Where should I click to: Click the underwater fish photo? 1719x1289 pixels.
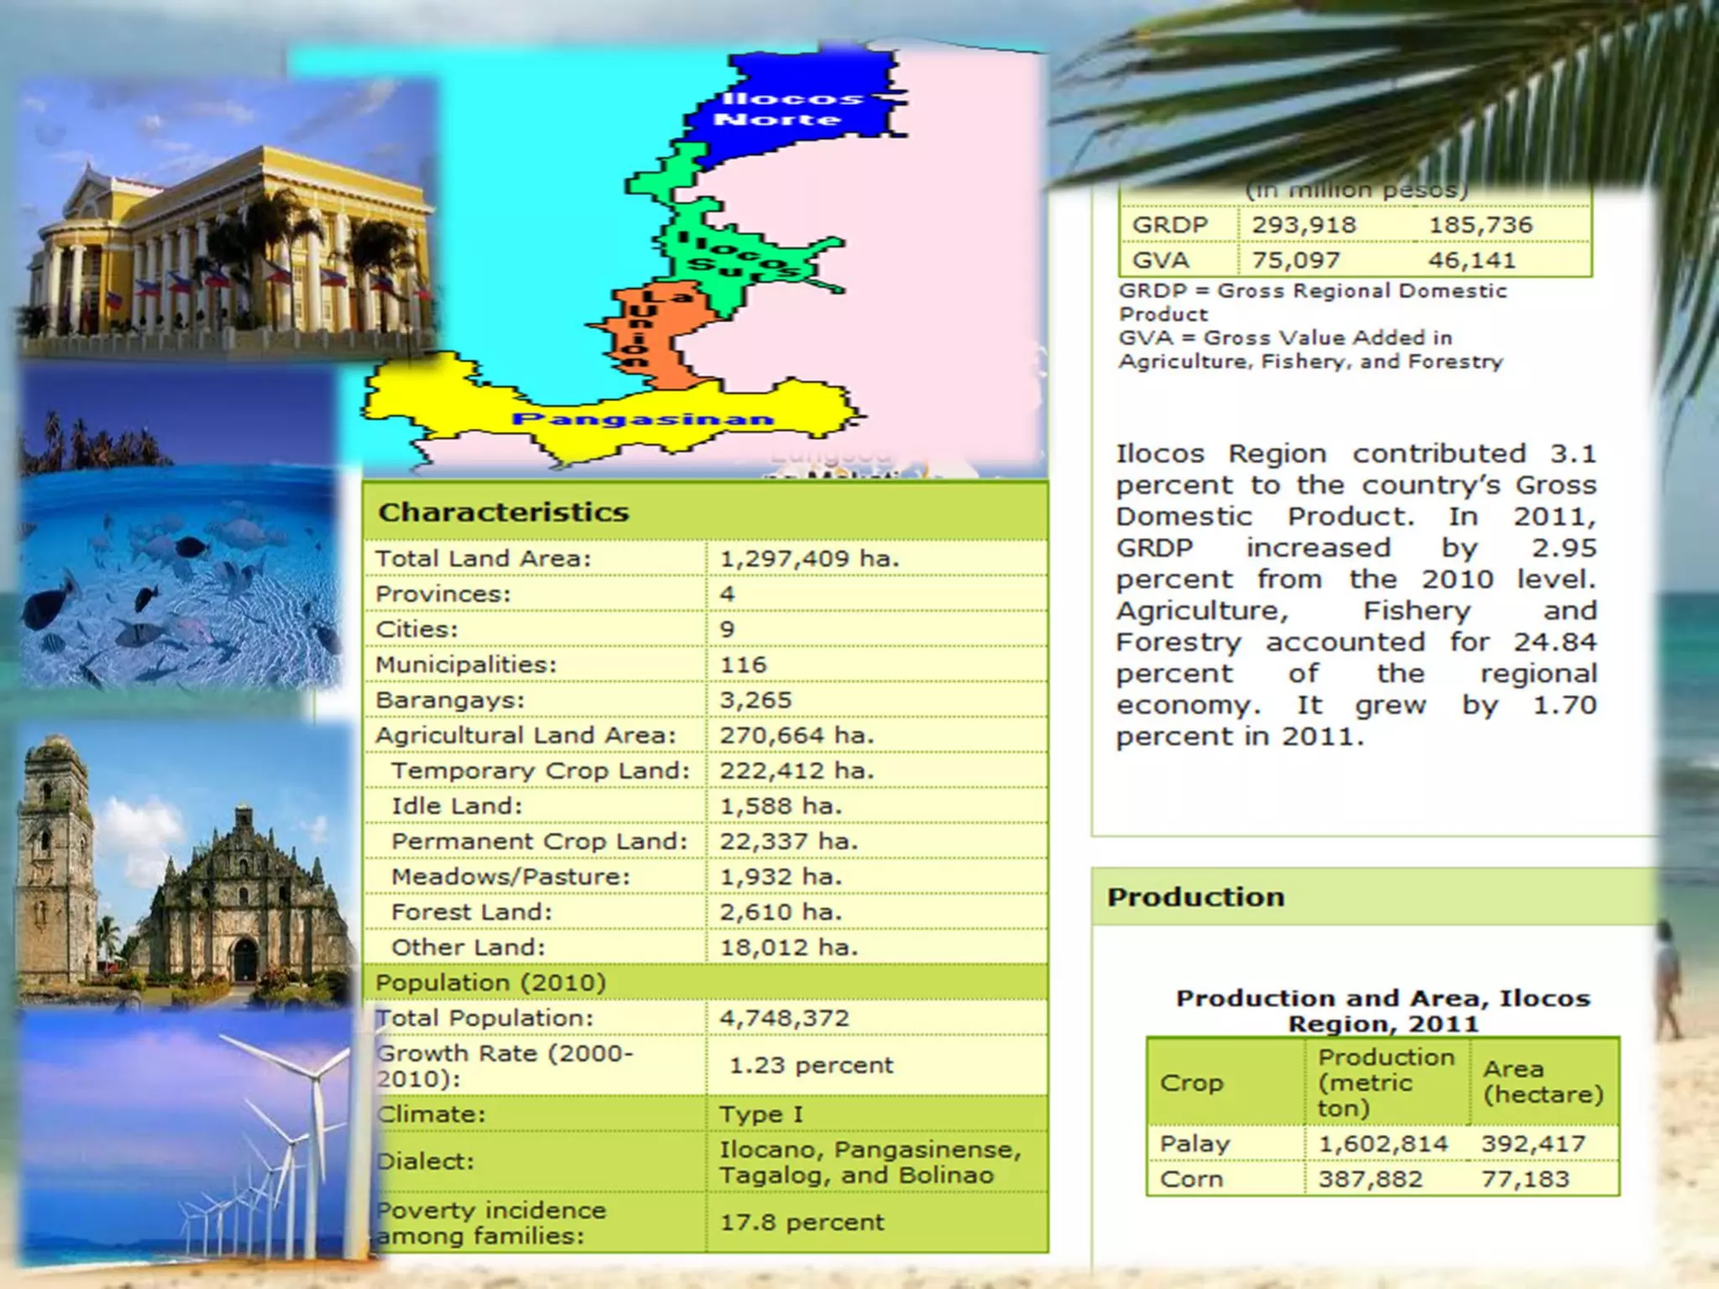(x=180, y=571)
